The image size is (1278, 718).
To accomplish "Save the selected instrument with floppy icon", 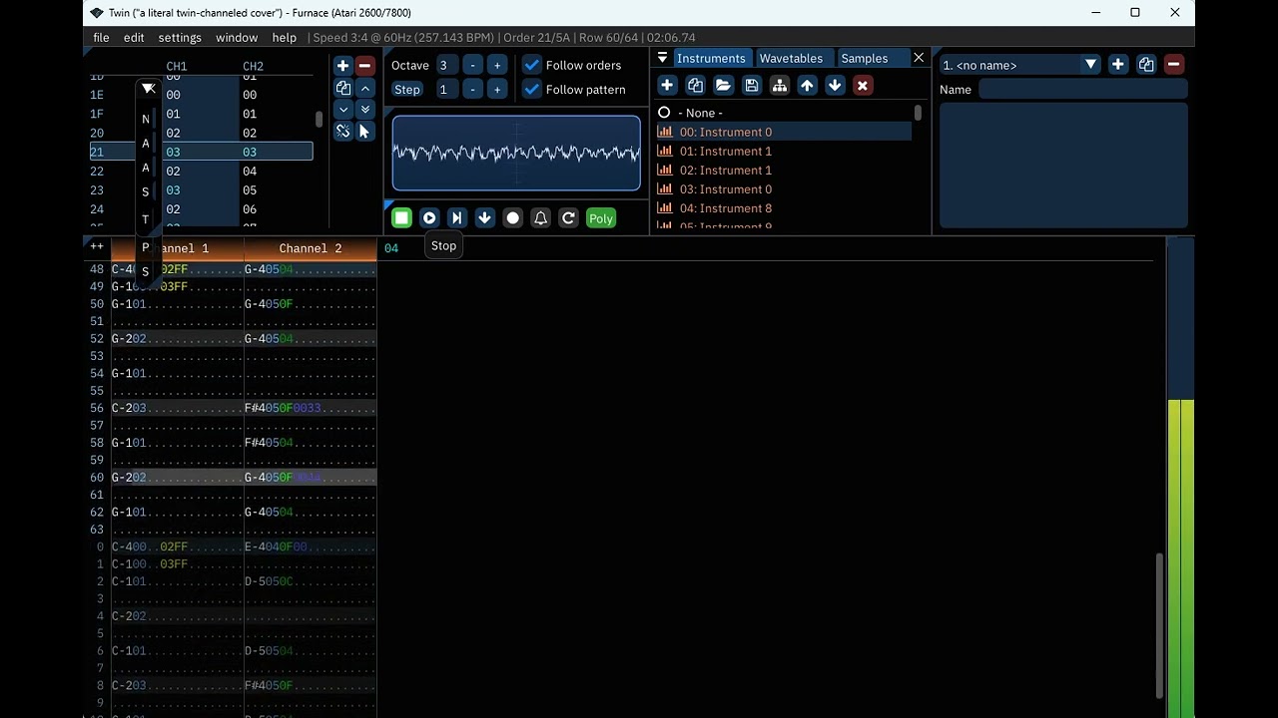I will click(751, 86).
